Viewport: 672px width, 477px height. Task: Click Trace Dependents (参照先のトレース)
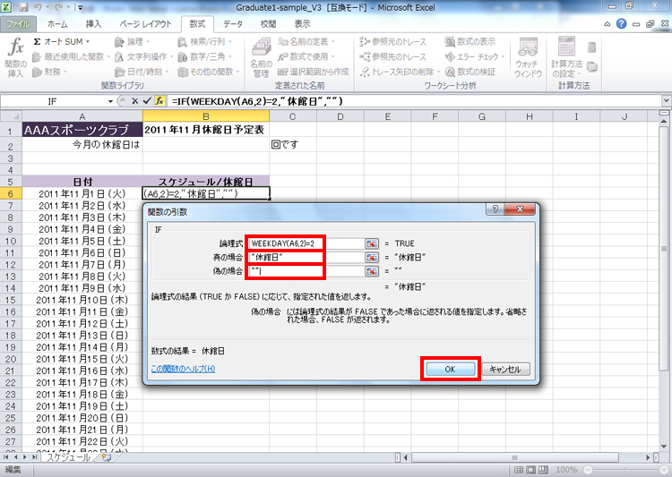tap(392, 56)
